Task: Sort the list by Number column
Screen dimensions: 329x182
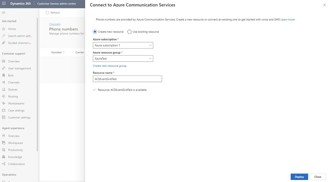Action: [57, 53]
